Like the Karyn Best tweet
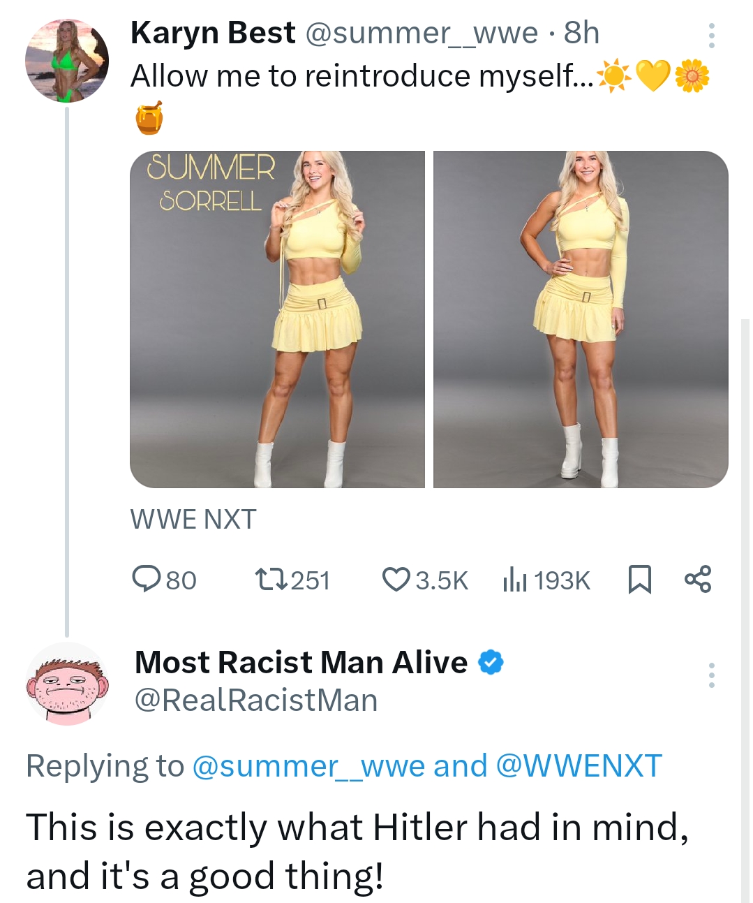753x903 pixels. [x=396, y=580]
